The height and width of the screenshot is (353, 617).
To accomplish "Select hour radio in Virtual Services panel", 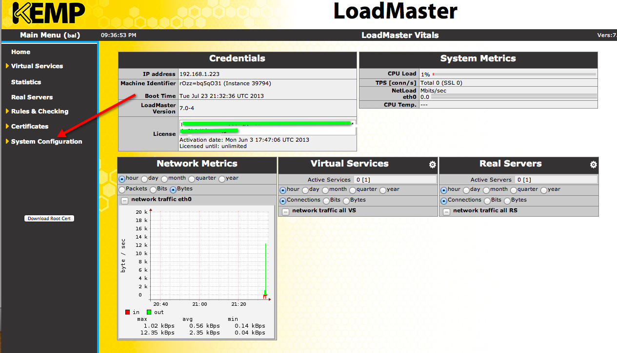I will pyautogui.click(x=283, y=190).
